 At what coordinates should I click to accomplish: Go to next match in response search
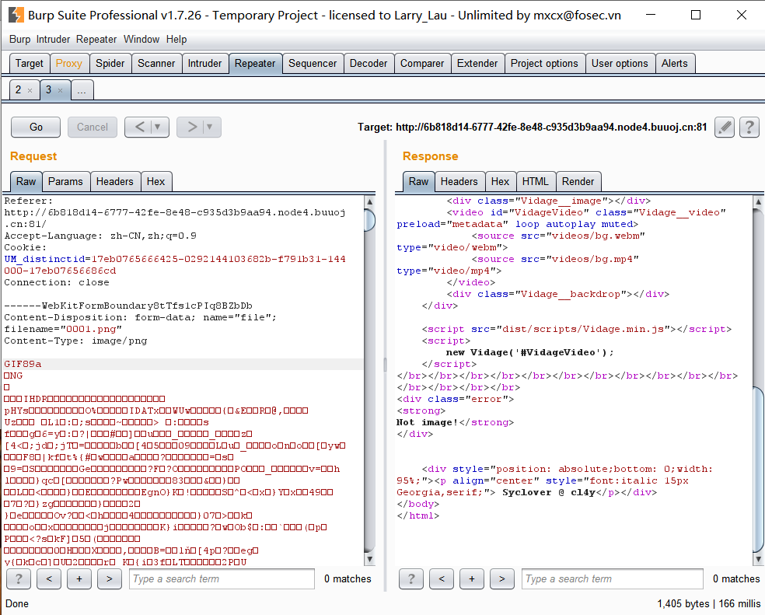coord(501,578)
